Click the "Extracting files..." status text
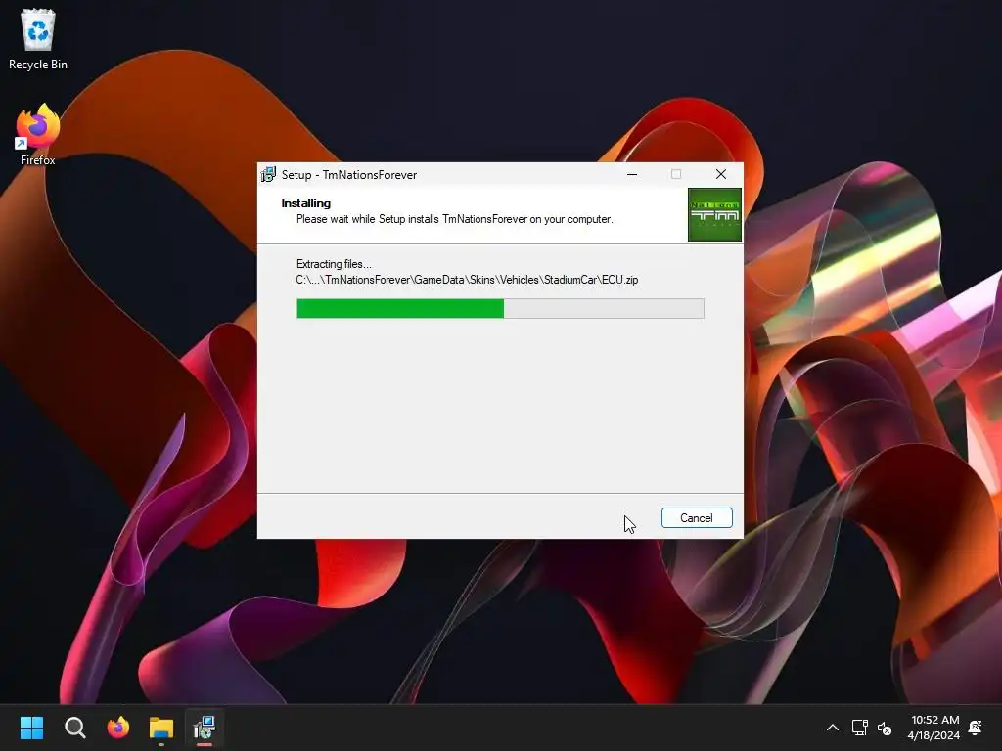Image resolution: width=1002 pixels, height=751 pixels. pyautogui.click(x=334, y=264)
